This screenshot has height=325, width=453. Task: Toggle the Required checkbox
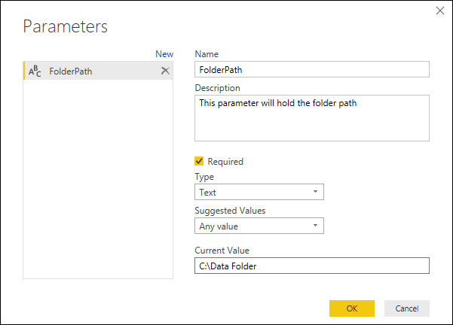(199, 161)
